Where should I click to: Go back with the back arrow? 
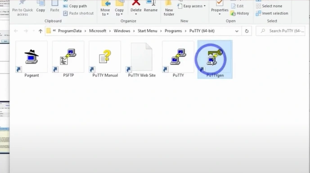[16, 31]
